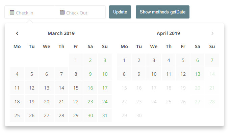230x137 pixels.
Task: Go to previous month using left chevron
Action: tap(17, 33)
